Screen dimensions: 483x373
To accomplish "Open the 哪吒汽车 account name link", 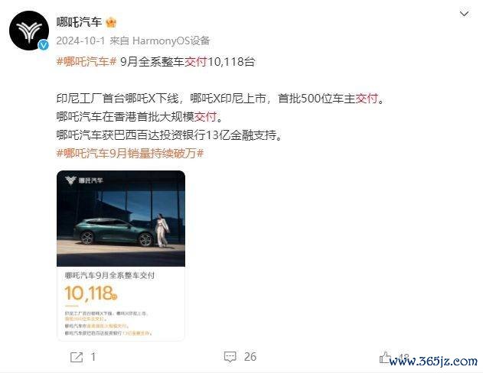I will click(79, 22).
